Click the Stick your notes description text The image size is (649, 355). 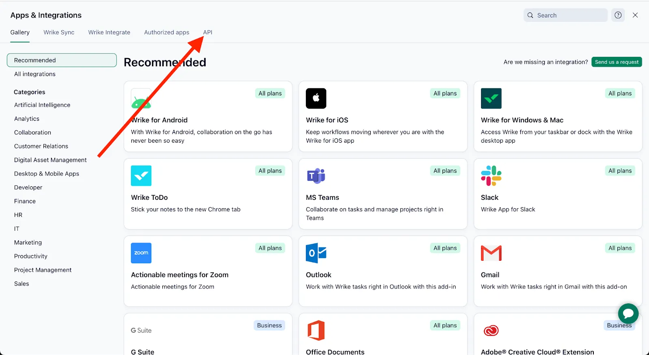(x=186, y=210)
